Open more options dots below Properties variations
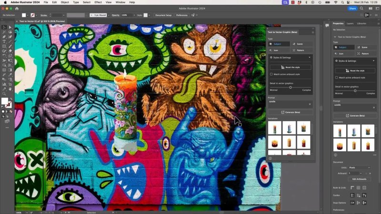Viewport: 381px width, 214px height. (x=375, y=155)
